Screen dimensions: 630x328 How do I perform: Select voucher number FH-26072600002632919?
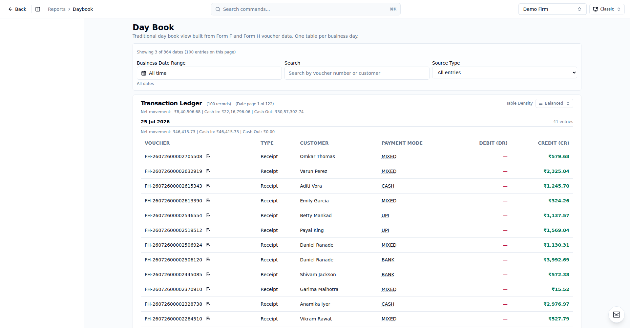click(173, 171)
